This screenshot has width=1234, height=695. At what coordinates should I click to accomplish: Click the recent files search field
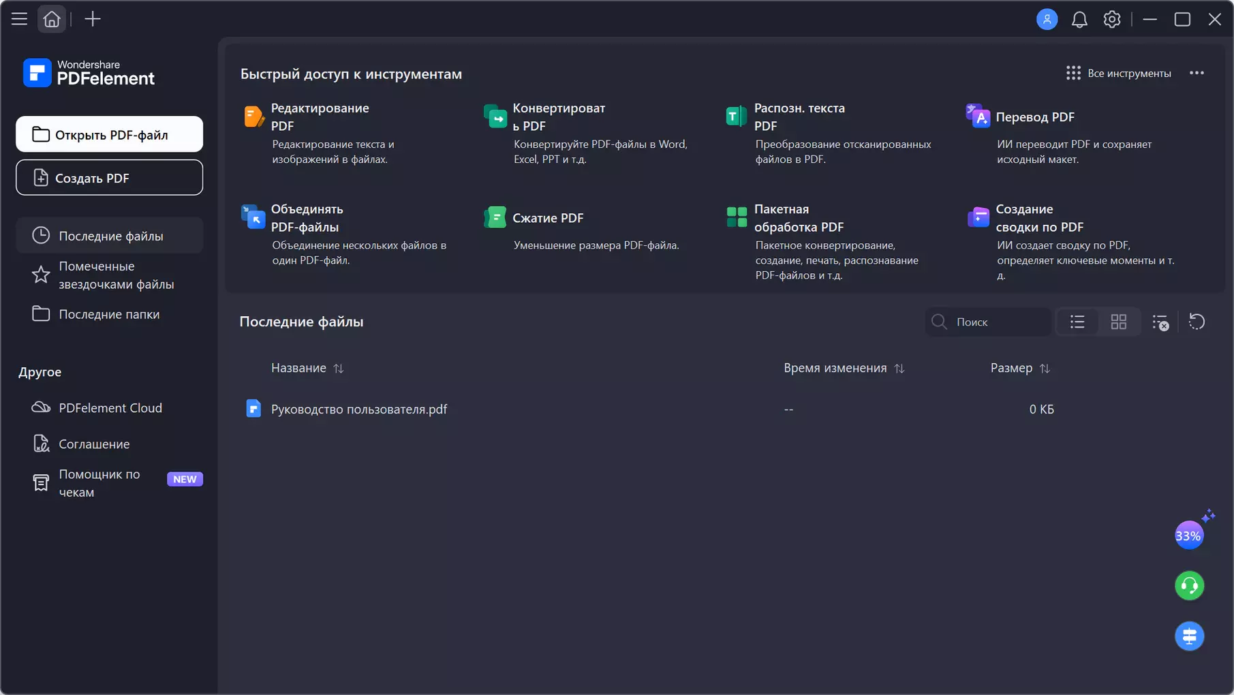coord(996,322)
